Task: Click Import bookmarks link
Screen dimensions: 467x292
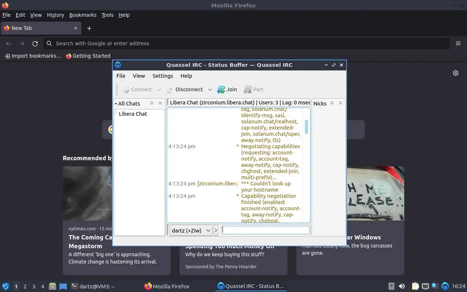Action: pyautogui.click(x=33, y=56)
